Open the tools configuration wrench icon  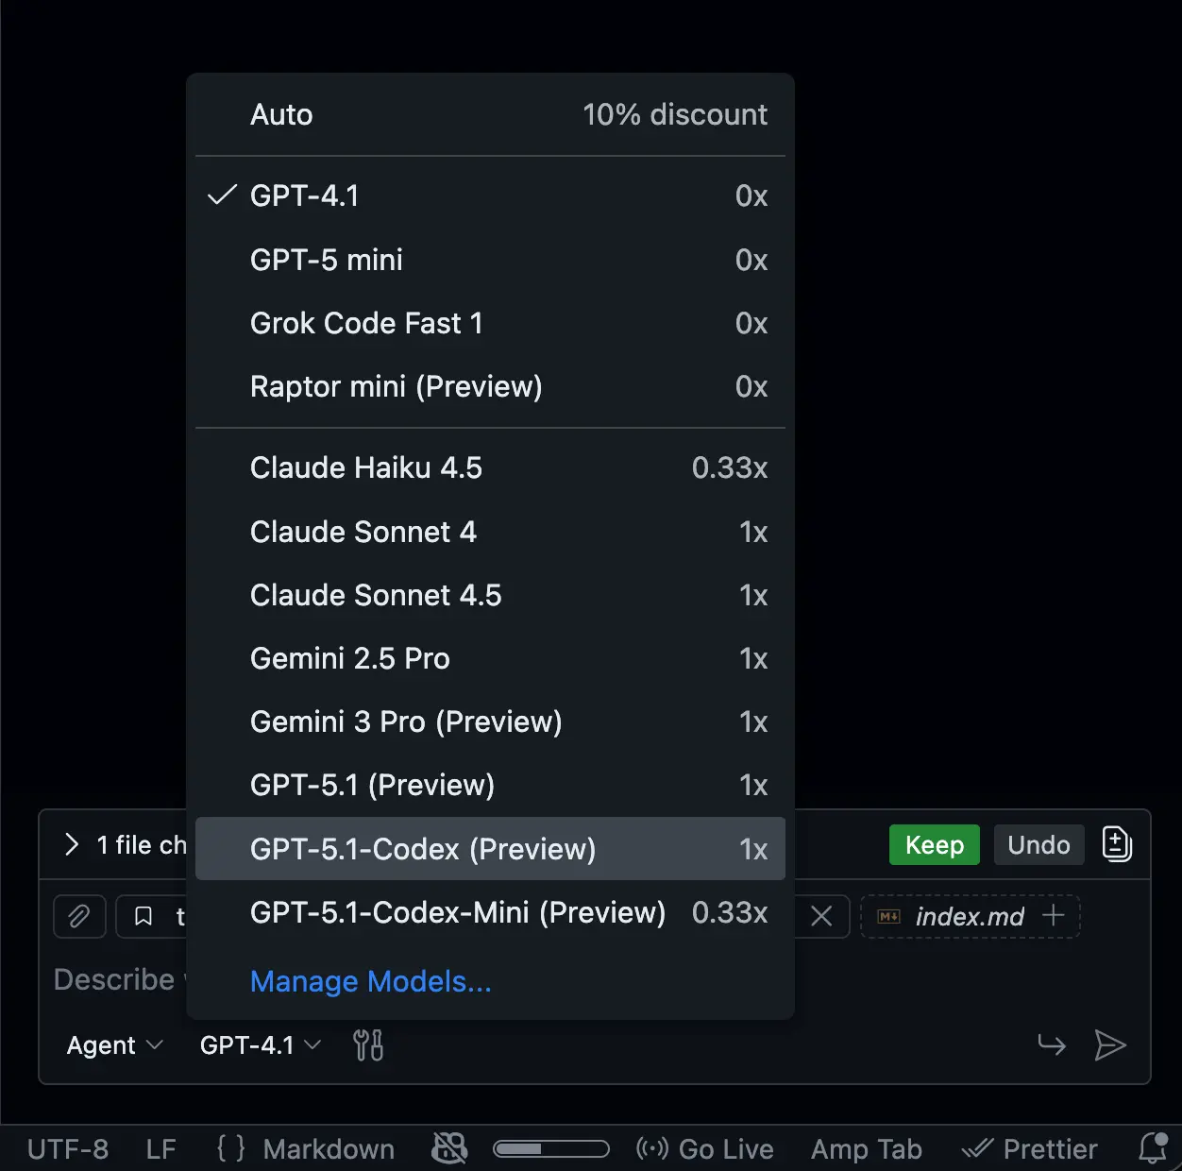coord(368,1045)
